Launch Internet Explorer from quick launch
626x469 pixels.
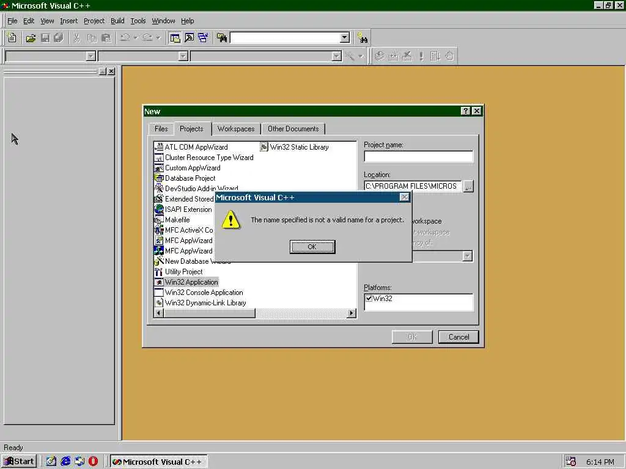(x=65, y=462)
